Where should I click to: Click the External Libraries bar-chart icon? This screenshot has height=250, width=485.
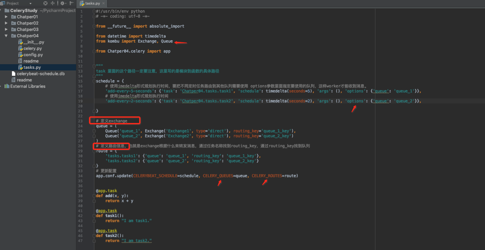pyautogui.click(x=7, y=86)
